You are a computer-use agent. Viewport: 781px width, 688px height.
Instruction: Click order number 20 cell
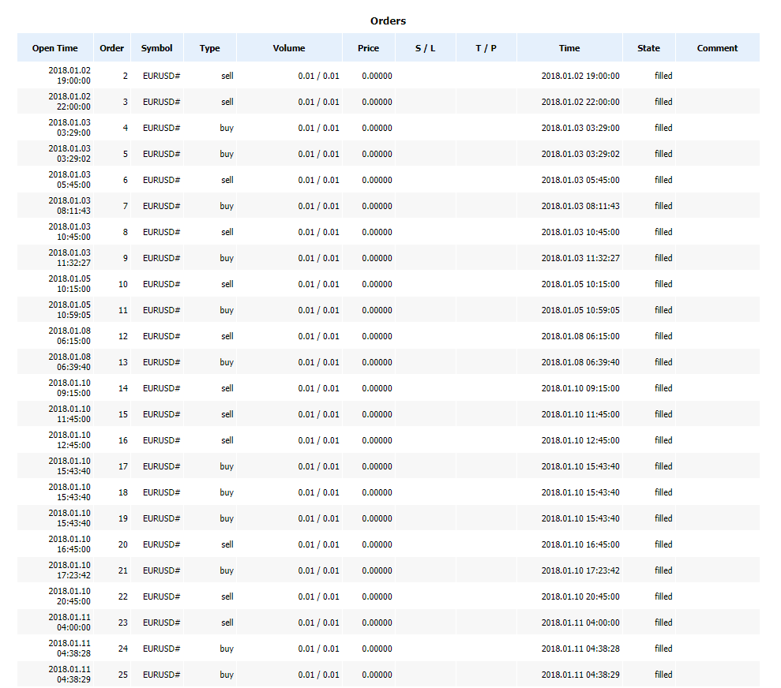coord(112,544)
